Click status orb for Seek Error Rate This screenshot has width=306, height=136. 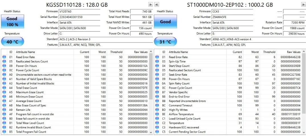157,75
